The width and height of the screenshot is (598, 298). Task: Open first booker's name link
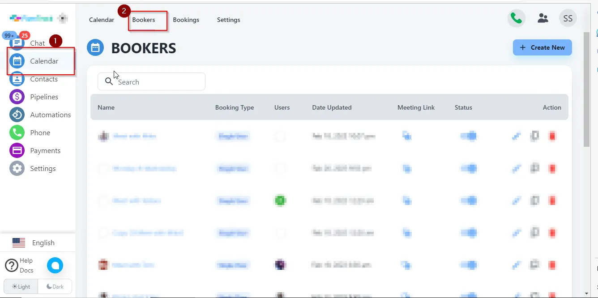134,136
